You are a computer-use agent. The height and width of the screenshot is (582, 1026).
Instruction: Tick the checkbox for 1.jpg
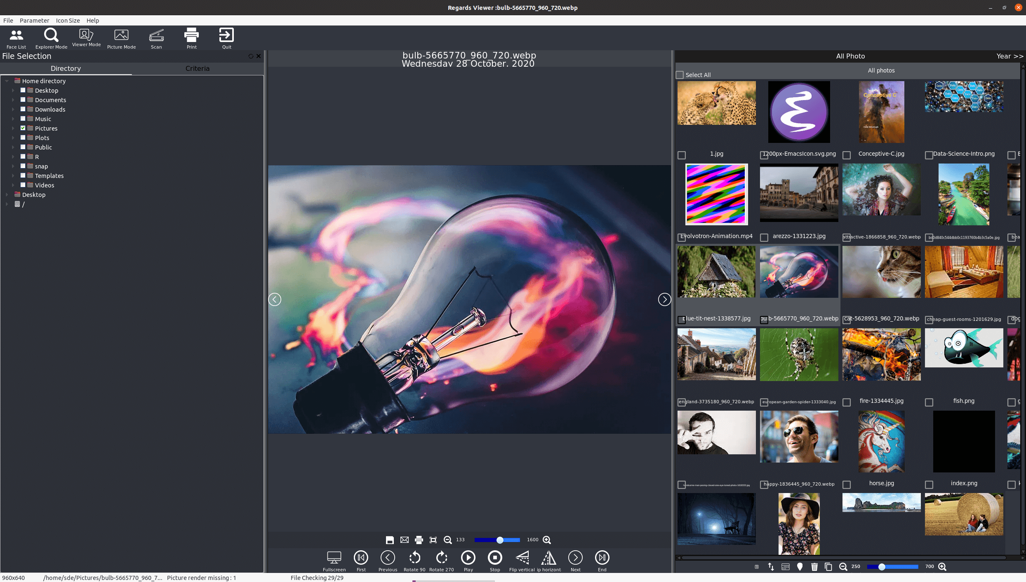point(682,155)
